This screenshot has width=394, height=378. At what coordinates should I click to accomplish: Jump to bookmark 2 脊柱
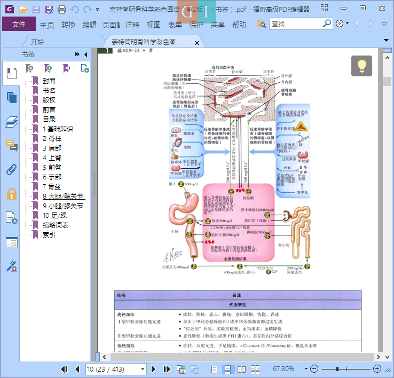tap(52, 138)
